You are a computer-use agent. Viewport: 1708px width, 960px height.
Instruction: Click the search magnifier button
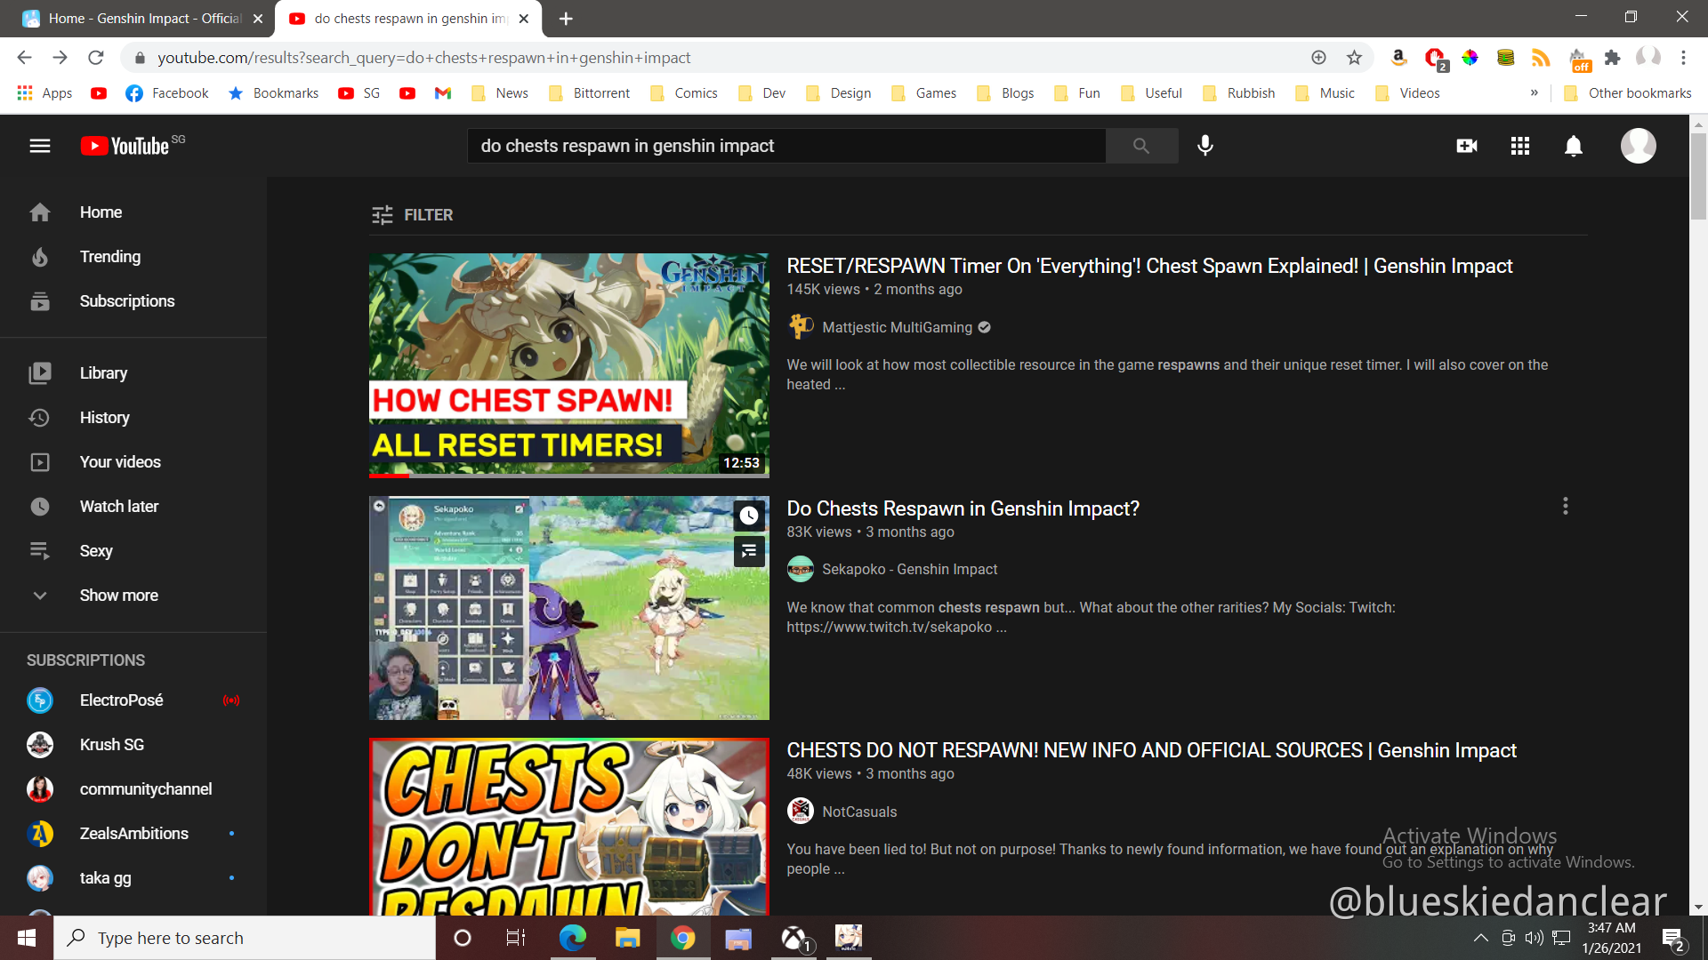pos(1141,146)
